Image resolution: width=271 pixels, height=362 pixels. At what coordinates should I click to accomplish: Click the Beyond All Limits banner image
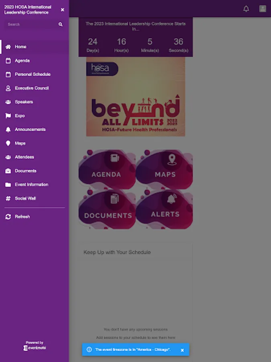136,97
